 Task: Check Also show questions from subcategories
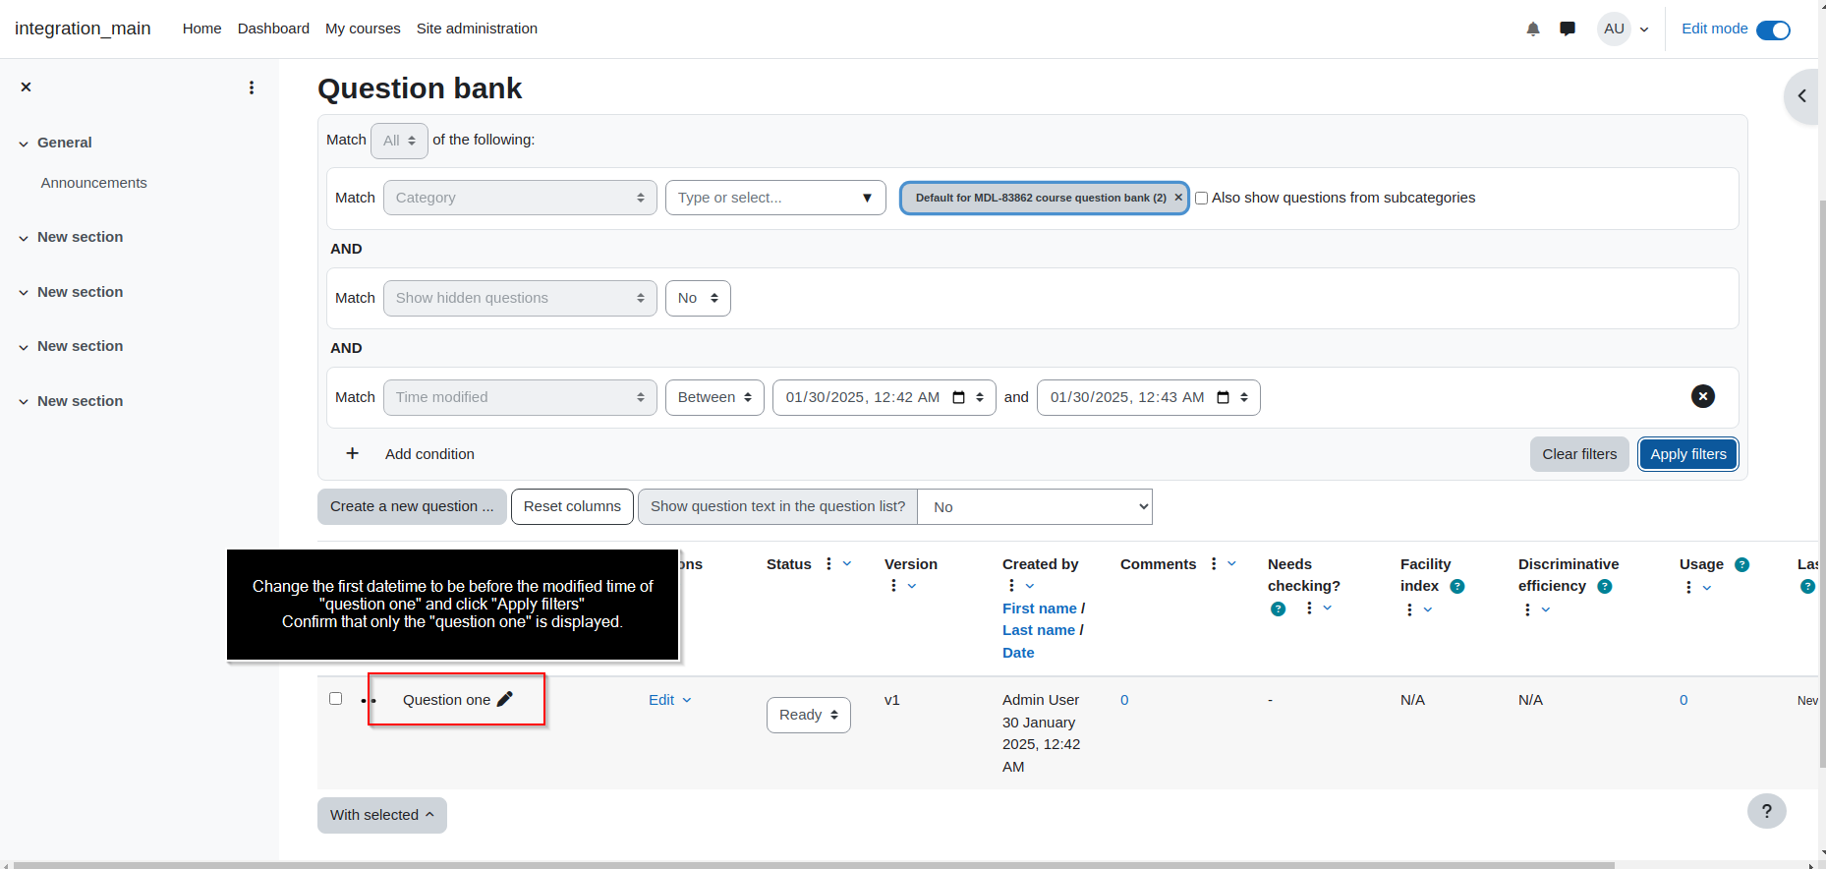[x=1201, y=198]
